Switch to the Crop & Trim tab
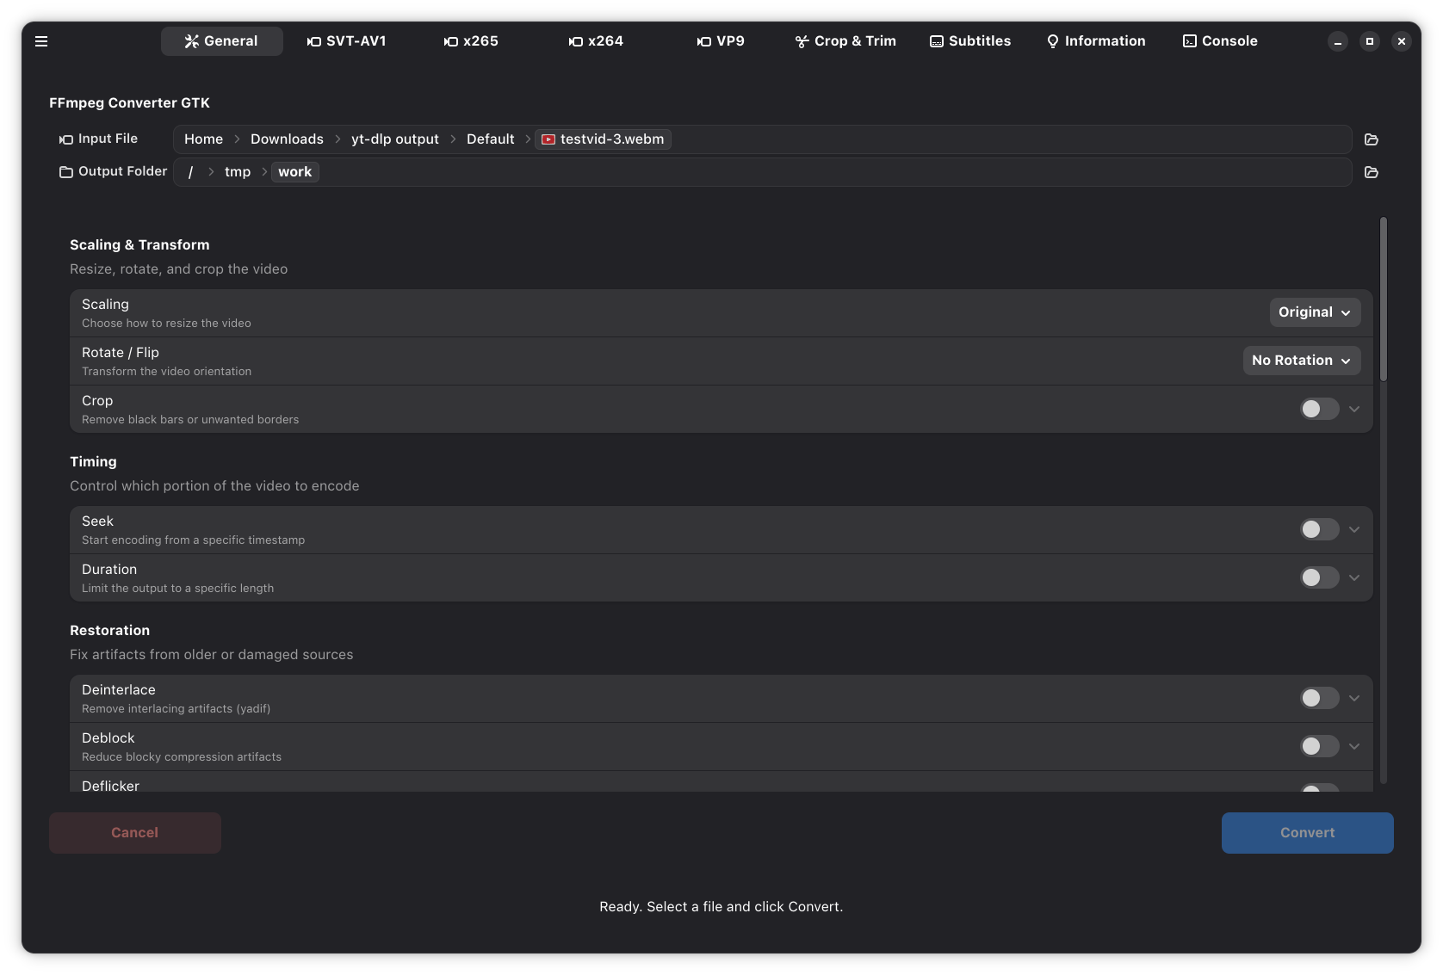Viewport: 1443px width, 975px height. [x=846, y=41]
